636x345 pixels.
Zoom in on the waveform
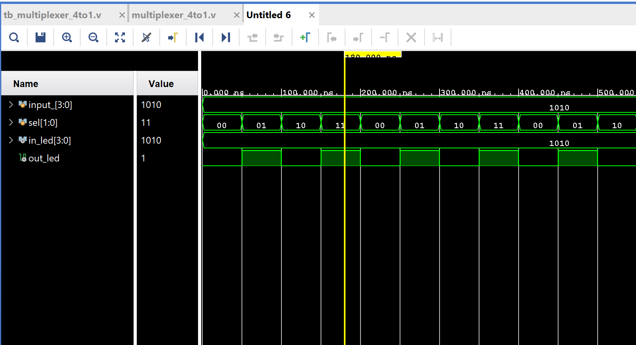tap(67, 38)
